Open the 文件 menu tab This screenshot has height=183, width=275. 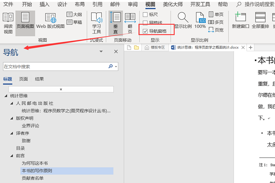[x=8, y=4]
